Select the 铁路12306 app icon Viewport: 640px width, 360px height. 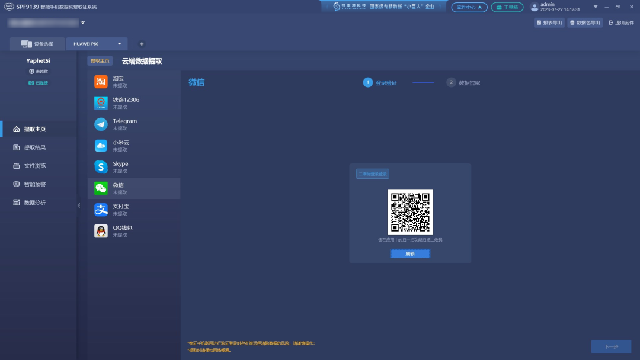(101, 103)
